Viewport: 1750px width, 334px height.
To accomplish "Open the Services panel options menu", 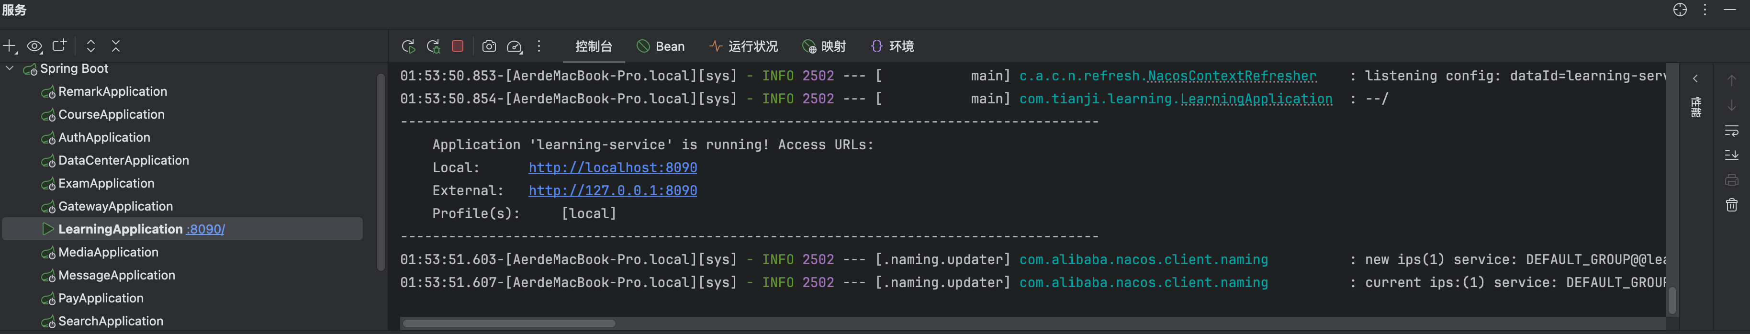I will tap(1705, 10).
